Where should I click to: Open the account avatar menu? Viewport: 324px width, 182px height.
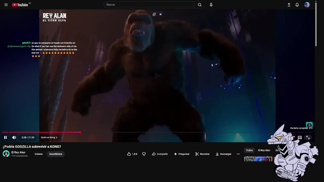tap(307, 5)
